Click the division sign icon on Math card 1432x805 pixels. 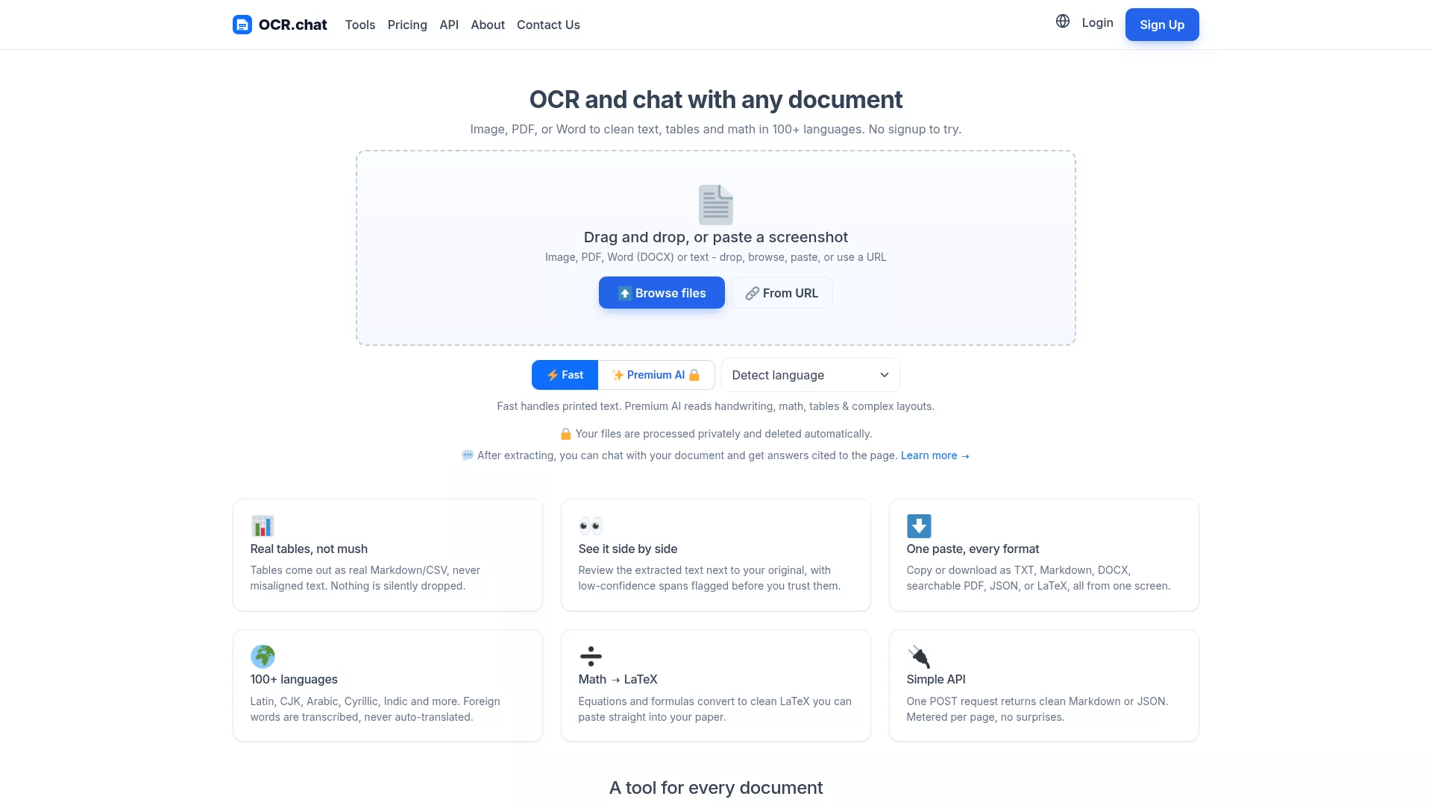[591, 657]
